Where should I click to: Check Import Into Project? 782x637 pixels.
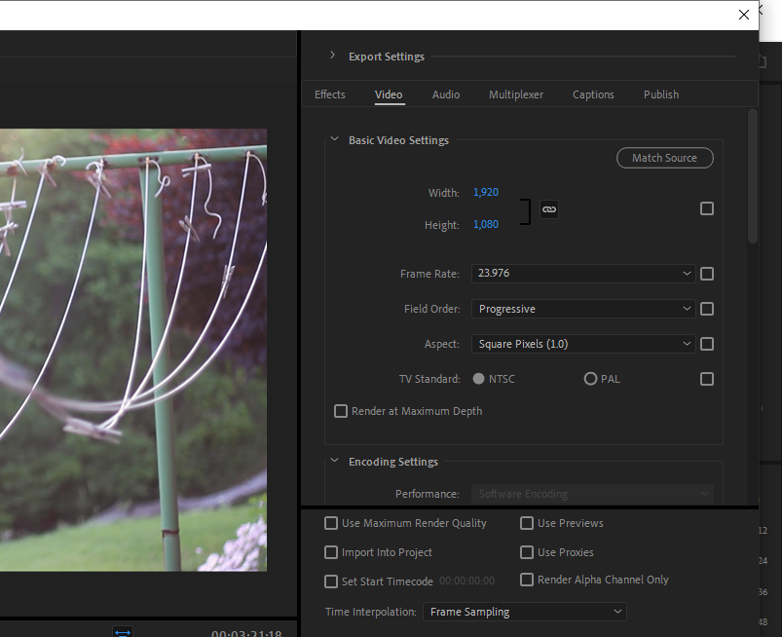(x=331, y=552)
